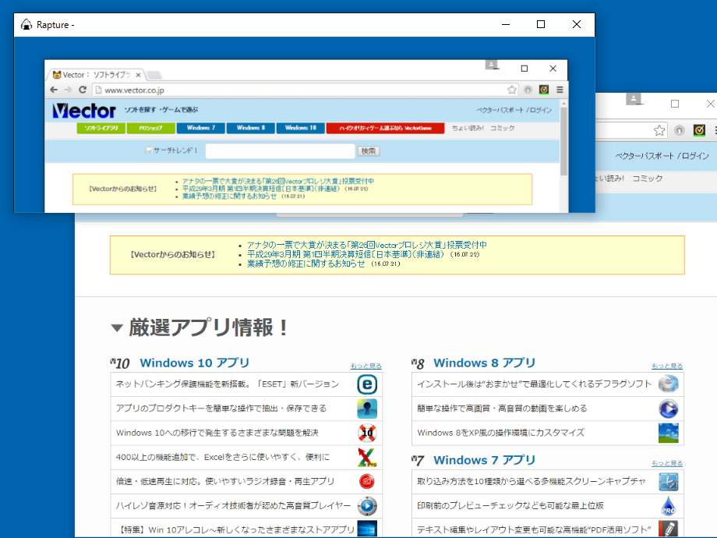Click the address bar showing www.vector.co.jp
The height and width of the screenshot is (538, 717).
(299, 90)
